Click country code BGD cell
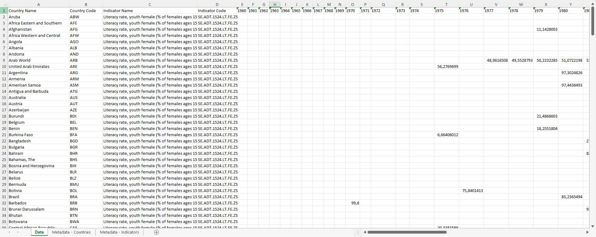Image resolution: width=596 pixels, height=237 pixels. coord(86,141)
